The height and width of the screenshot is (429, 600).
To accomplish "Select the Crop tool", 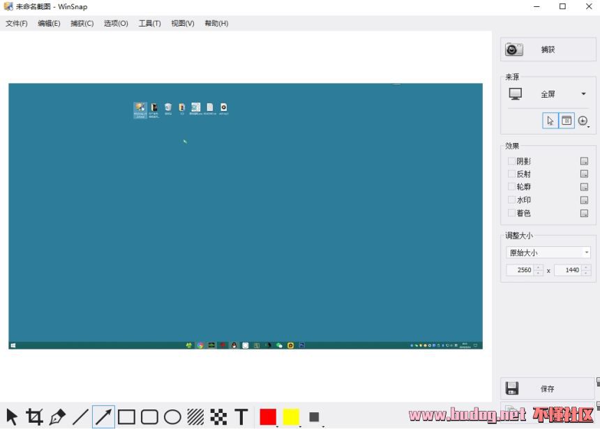I will tap(34, 417).
